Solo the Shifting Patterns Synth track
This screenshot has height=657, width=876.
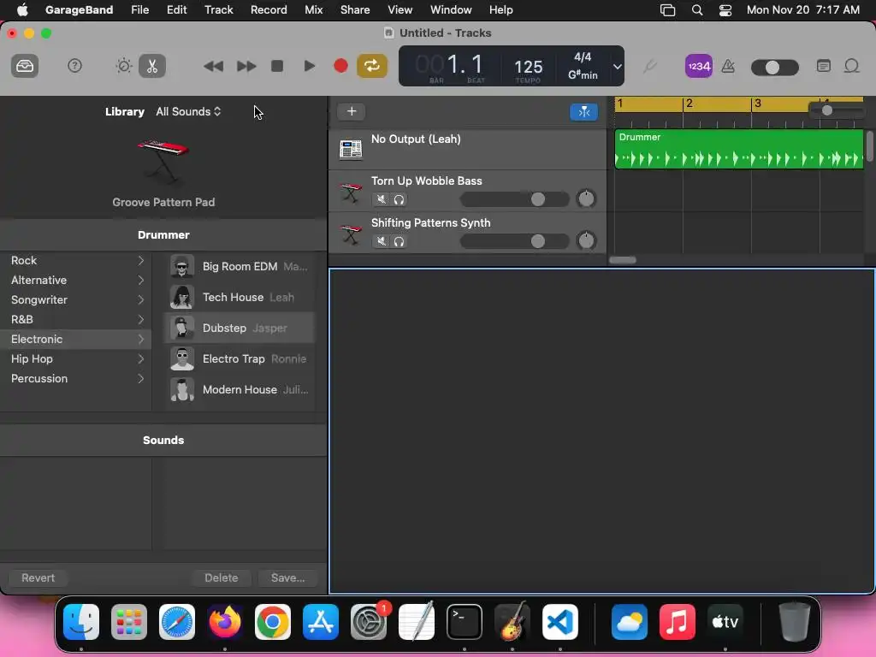(x=399, y=241)
